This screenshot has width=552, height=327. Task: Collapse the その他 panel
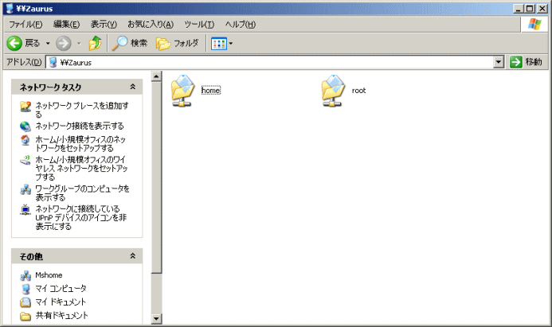pyautogui.click(x=133, y=256)
